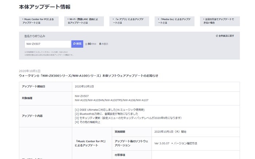Screen dimensions: 255x159
Task: Click the 2020年10月1日 date above the announcement title
Action: click(30, 71)
